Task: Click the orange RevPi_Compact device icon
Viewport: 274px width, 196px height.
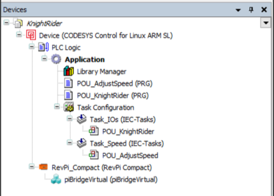Action: tap(43, 167)
